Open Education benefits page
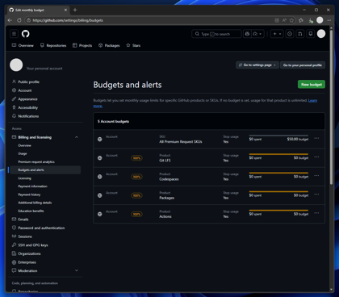 click(x=31, y=211)
